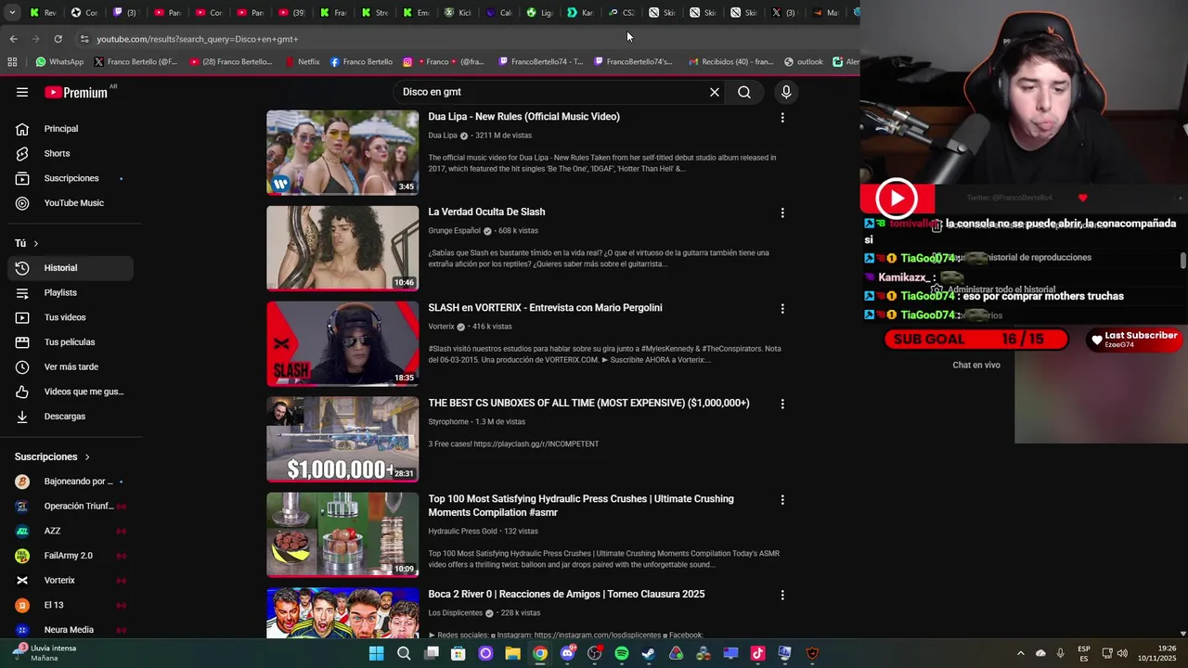Open OBS Studio from the taskbar
Screen dimensions: 1188x668
pos(594,653)
